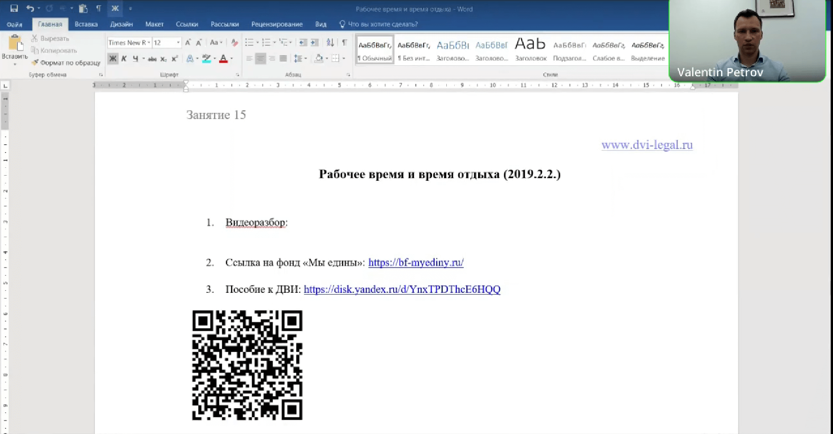The height and width of the screenshot is (434, 833).
Task: Switch to the Вставка tab
Action: [x=86, y=24]
